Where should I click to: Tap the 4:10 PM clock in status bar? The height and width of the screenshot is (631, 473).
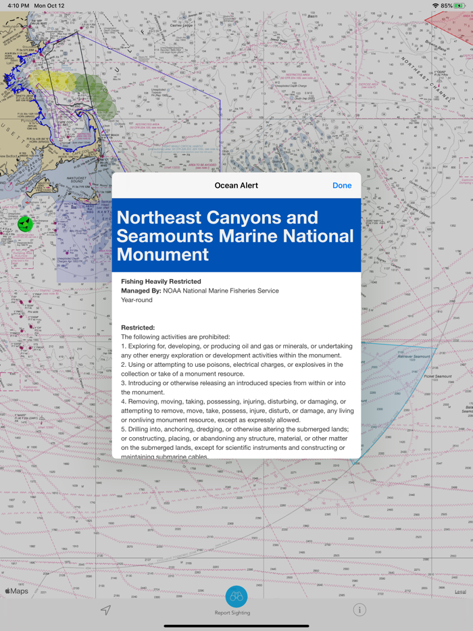(18, 5)
